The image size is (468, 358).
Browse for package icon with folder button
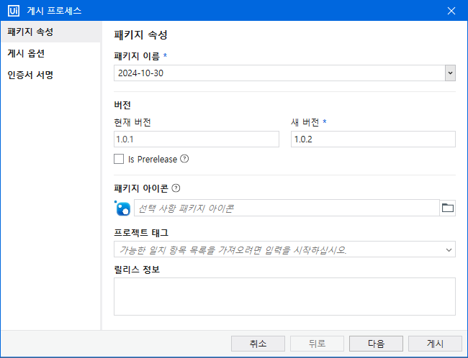[447, 208]
